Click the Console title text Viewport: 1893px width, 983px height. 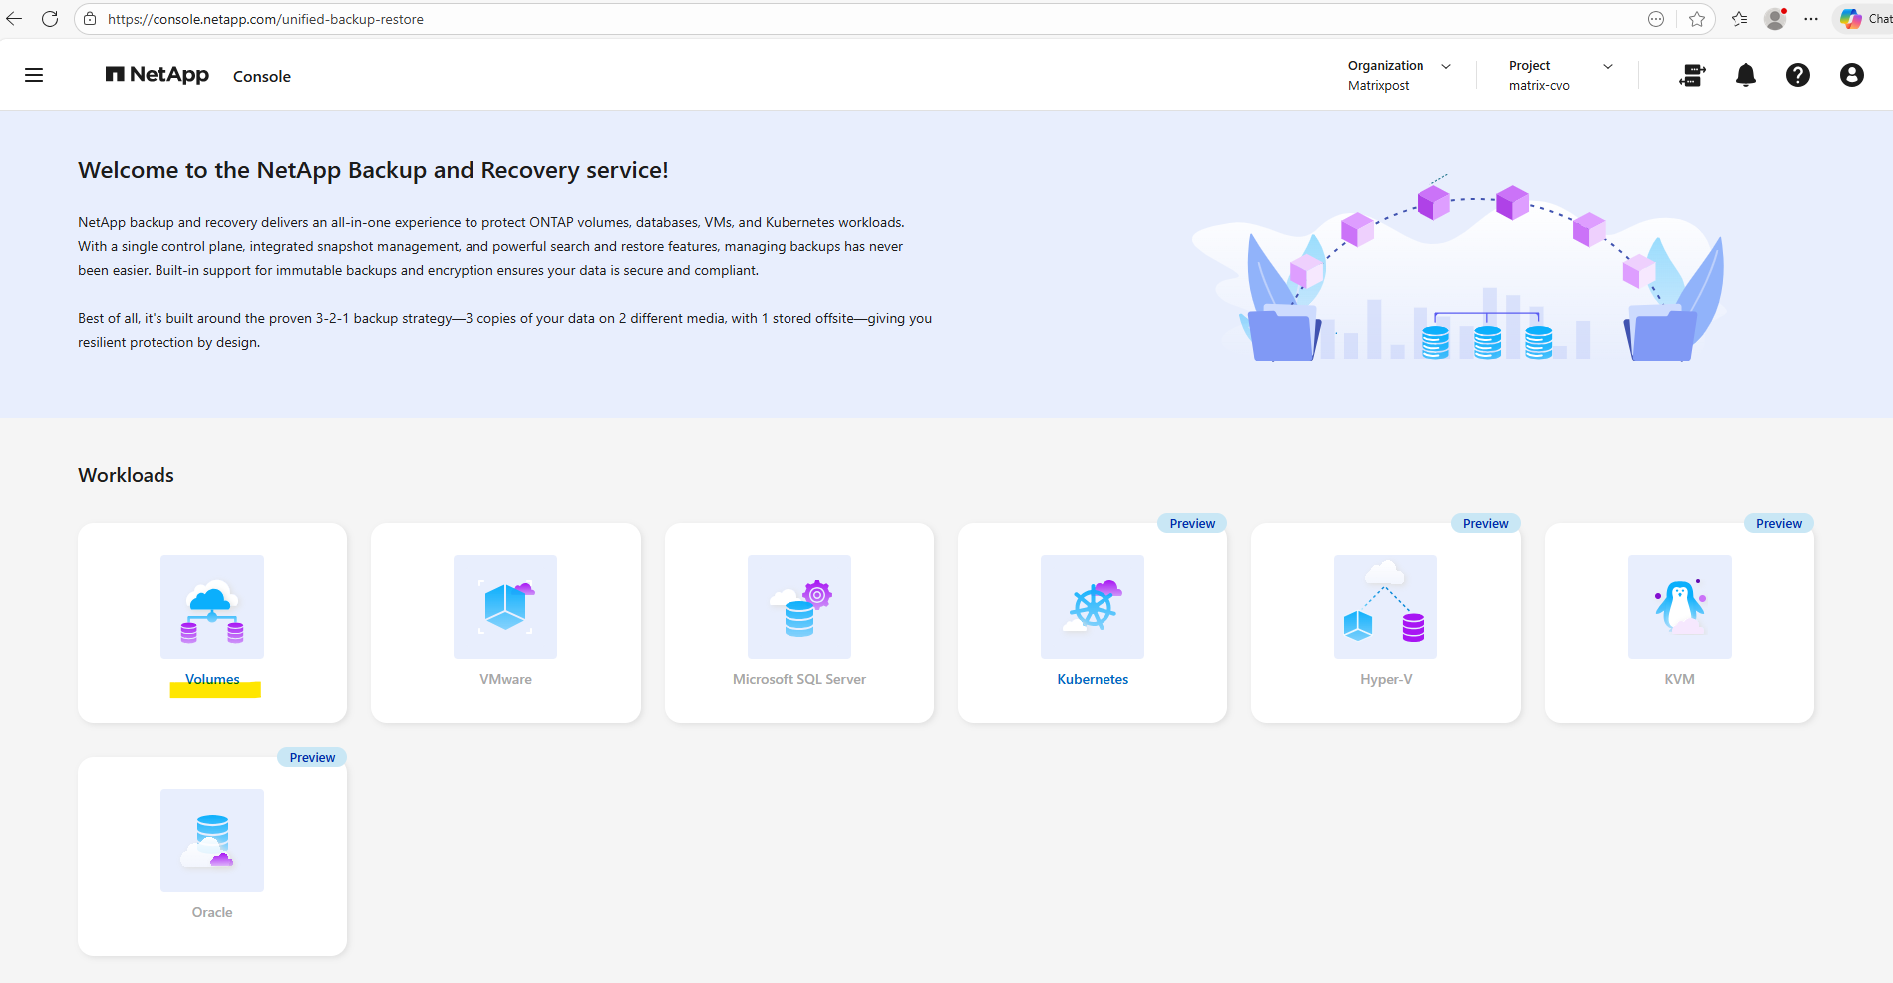(x=262, y=76)
